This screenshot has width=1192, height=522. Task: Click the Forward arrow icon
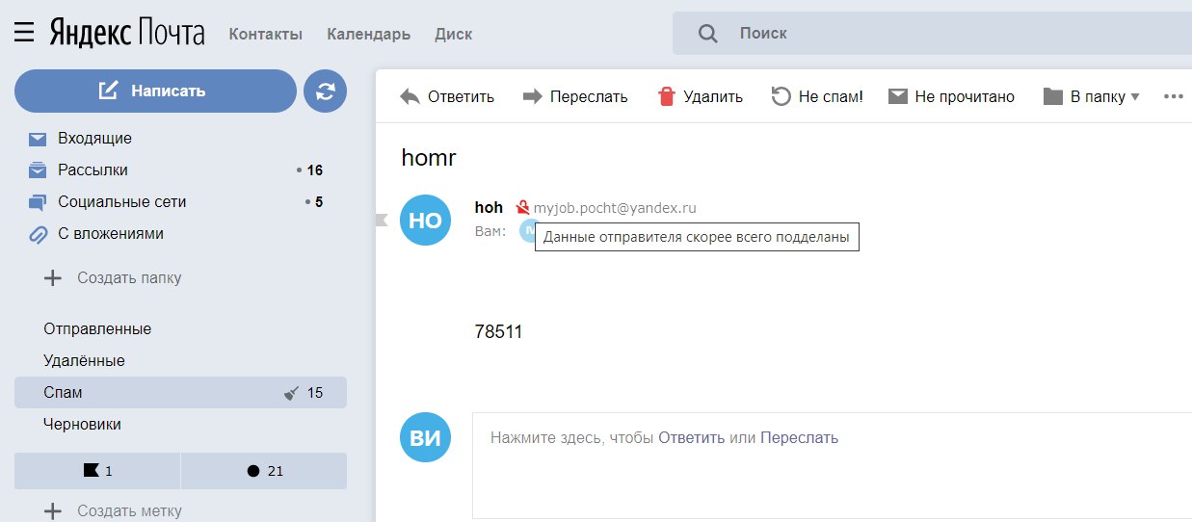click(532, 96)
